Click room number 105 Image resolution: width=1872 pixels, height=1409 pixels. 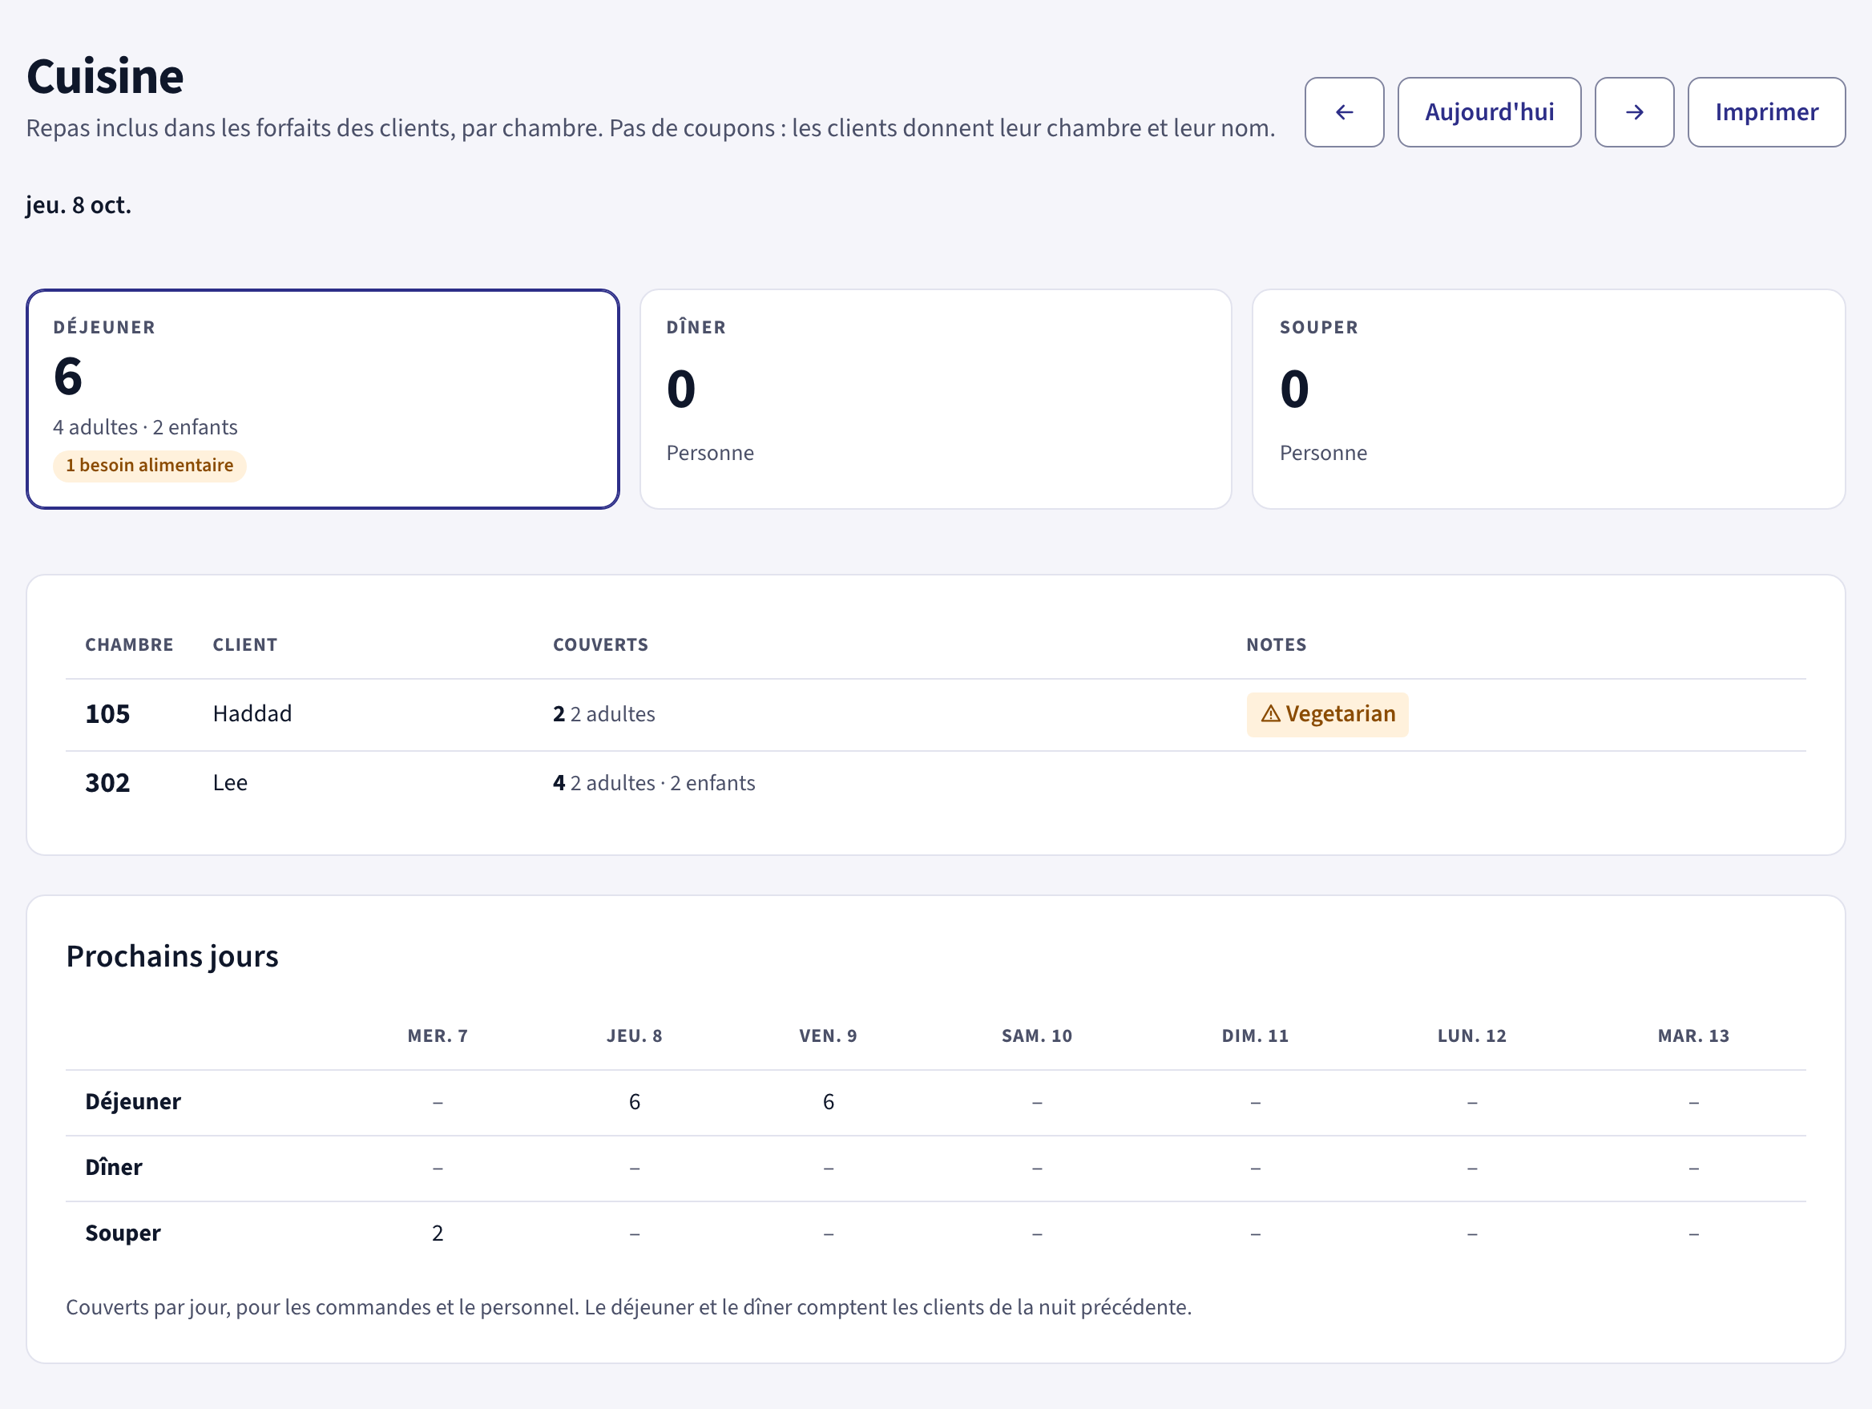[x=107, y=714]
